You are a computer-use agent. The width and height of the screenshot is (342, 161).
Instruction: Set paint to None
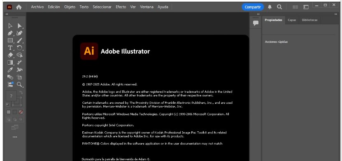[x=21, y=112]
